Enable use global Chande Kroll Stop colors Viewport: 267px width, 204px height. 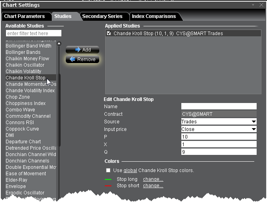click(x=108, y=170)
